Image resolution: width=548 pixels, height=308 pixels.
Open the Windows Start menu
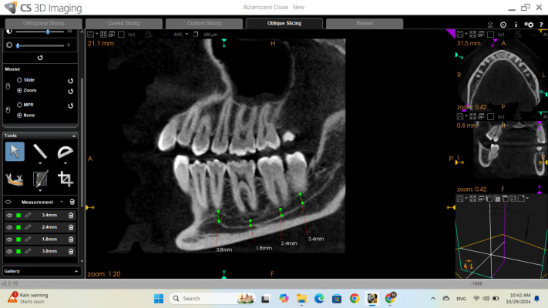[159, 299]
